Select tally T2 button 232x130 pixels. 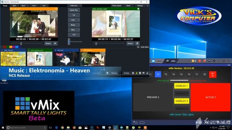point(158,74)
